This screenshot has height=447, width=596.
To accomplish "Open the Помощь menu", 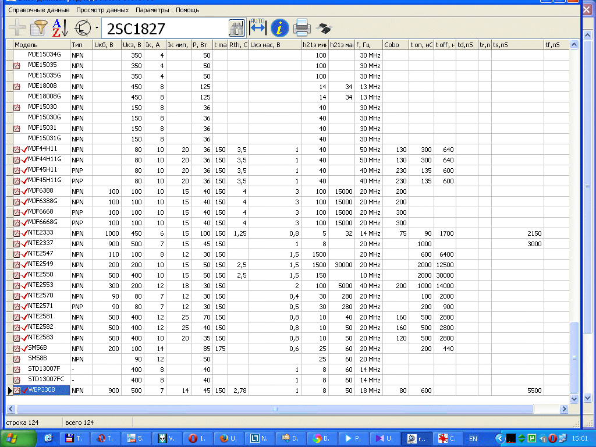I will [x=187, y=10].
